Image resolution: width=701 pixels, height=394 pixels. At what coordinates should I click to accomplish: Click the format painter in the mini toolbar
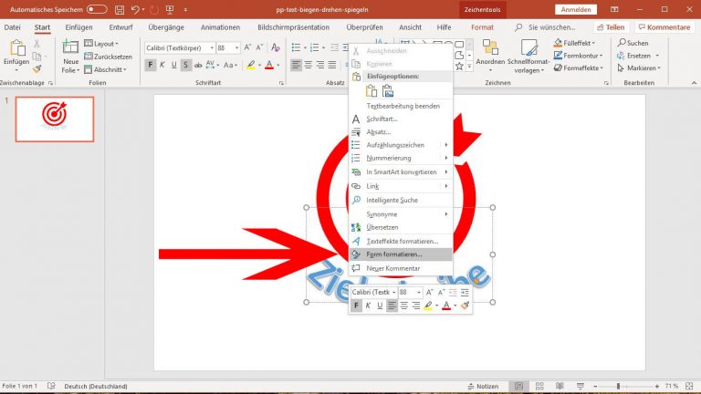[x=465, y=306]
